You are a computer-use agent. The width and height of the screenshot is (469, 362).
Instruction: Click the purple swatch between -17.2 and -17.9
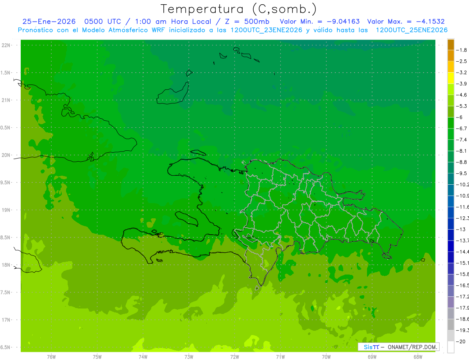[451, 302]
